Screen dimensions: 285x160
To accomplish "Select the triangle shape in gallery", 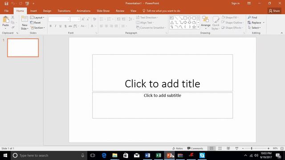I will pyautogui.click(x=172, y=23).
